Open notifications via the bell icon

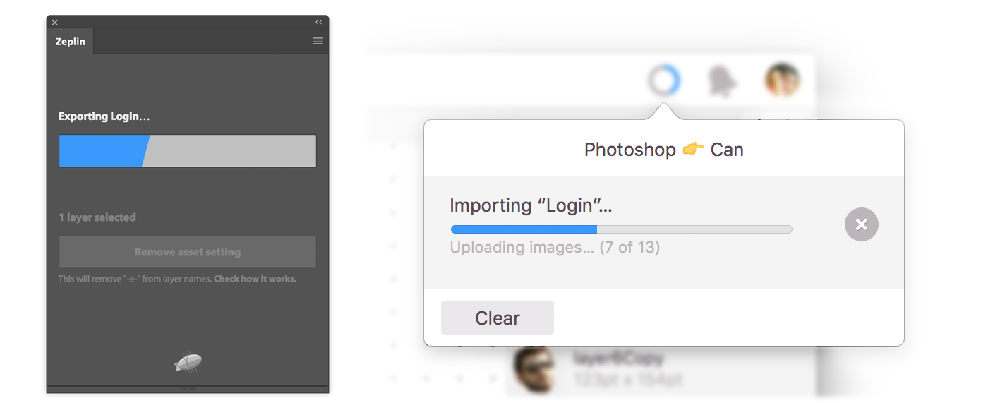coord(723,82)
